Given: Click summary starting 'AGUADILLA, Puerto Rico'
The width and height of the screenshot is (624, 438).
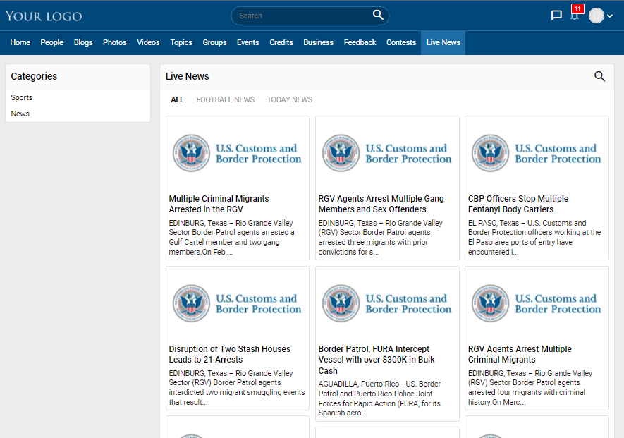Looking at the screenshot, I should click(379, 399).
